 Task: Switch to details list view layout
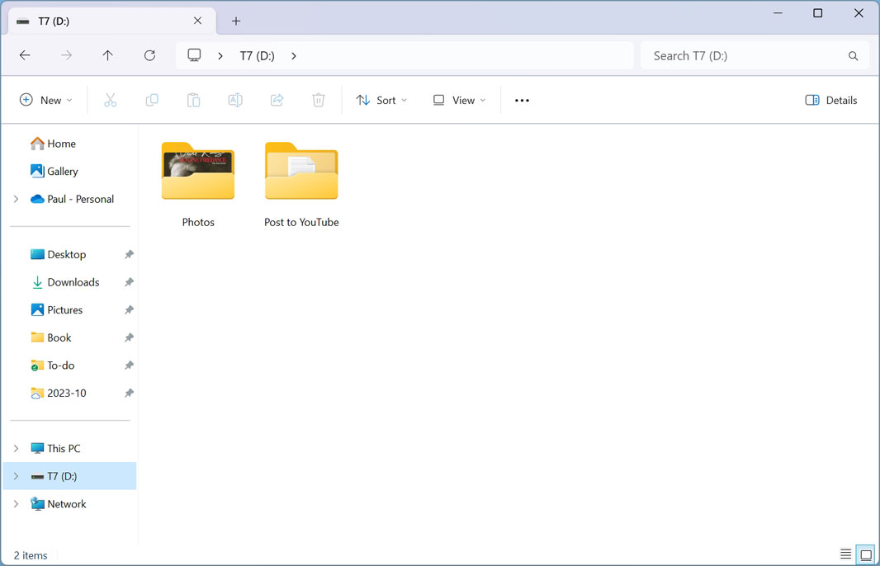[x=845, y=554]
